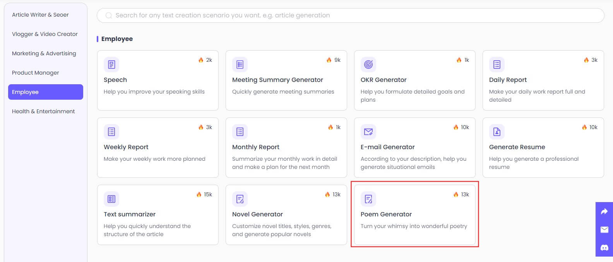Open the Generate Resume title
613x262 pixels.
click(517, 147)
